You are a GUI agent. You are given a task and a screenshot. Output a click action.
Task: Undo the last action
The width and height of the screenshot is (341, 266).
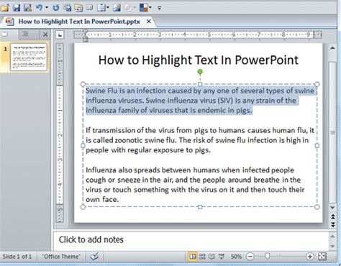pyautogui.click(x=39, y=8)
